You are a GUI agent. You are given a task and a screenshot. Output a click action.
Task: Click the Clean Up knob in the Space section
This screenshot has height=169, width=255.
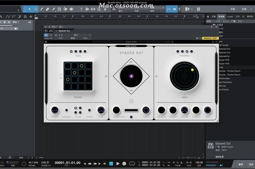196,110
